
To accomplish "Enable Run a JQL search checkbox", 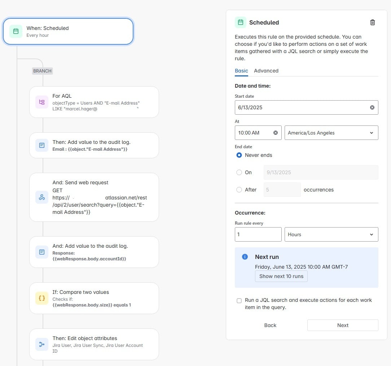I will [239, 300].
